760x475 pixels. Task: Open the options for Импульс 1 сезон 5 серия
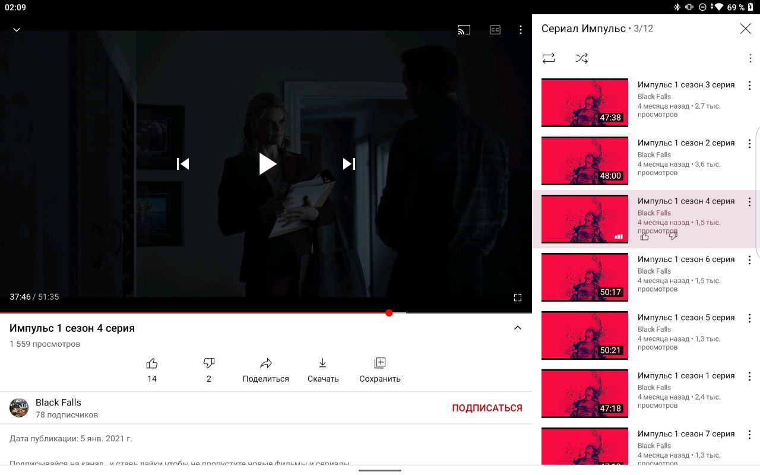[x=749, y=318]
